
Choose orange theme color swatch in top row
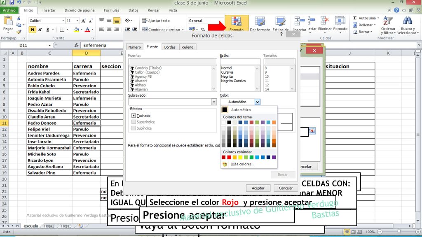(274, 122)
